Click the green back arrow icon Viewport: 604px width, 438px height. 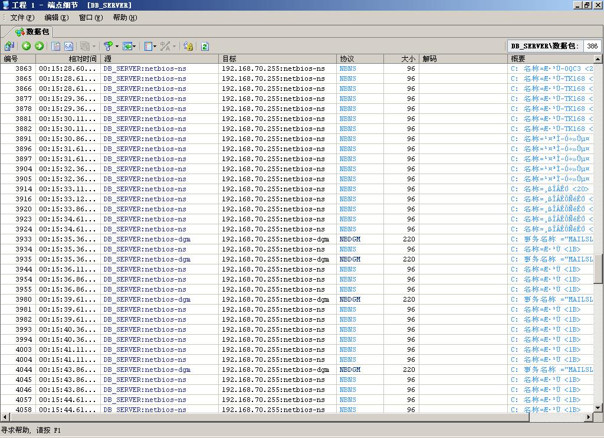click(27, 46)
